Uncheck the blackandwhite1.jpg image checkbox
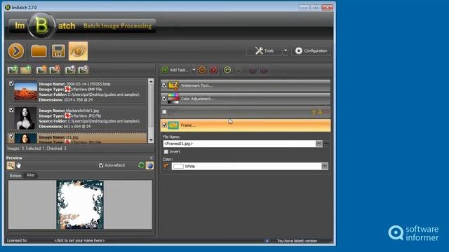 click(x=11, y=110)
